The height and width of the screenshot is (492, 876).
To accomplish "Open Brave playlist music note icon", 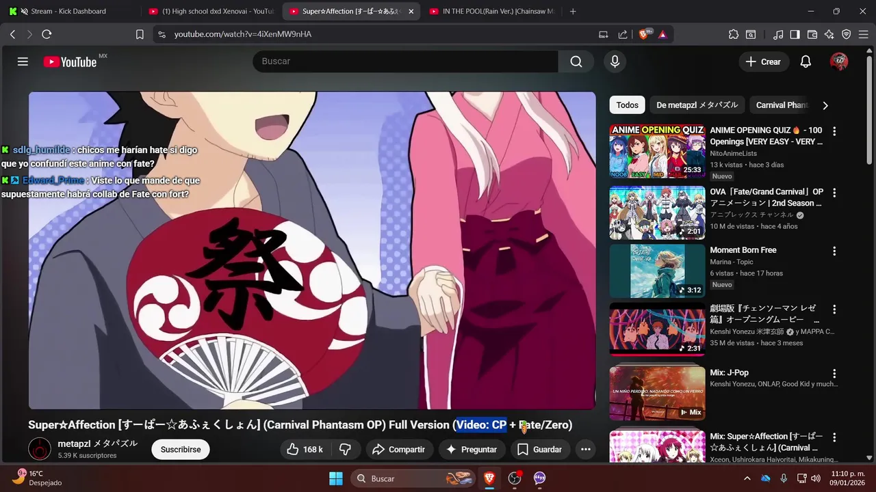I will click(778, 34).
